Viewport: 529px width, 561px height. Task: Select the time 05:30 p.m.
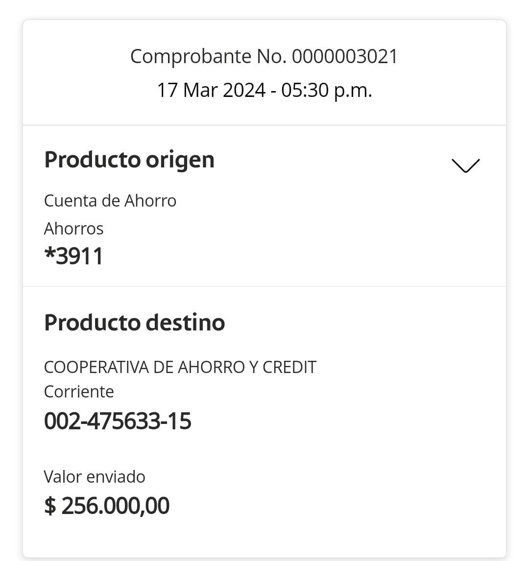(327, 90)
